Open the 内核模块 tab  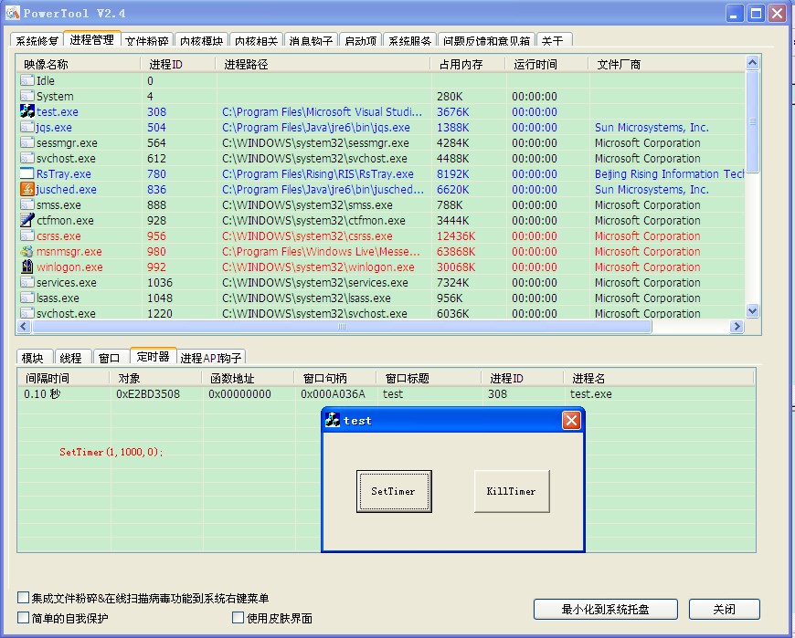click(201, 40)
